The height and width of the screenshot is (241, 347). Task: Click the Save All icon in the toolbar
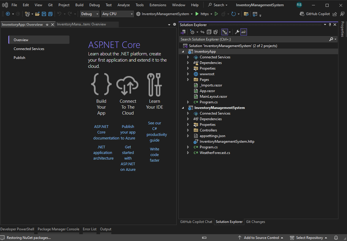coord(50,14)
